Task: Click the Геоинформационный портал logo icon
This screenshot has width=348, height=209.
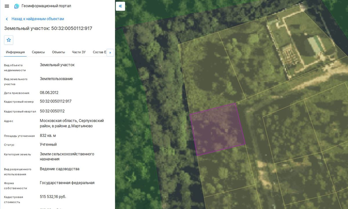Action: [x=17, y=6]
